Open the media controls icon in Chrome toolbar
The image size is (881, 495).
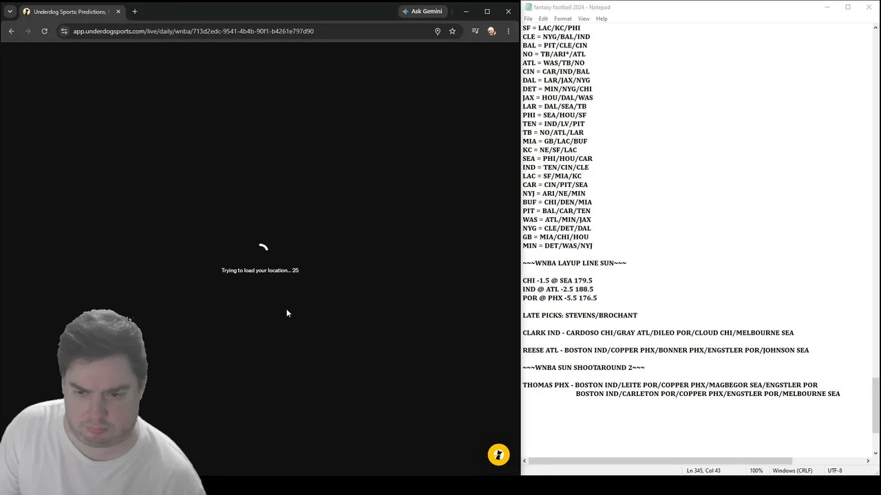click(475, 31)
